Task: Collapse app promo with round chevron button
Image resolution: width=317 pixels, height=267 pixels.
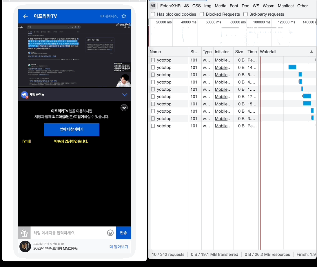Action: coord(124,108)
